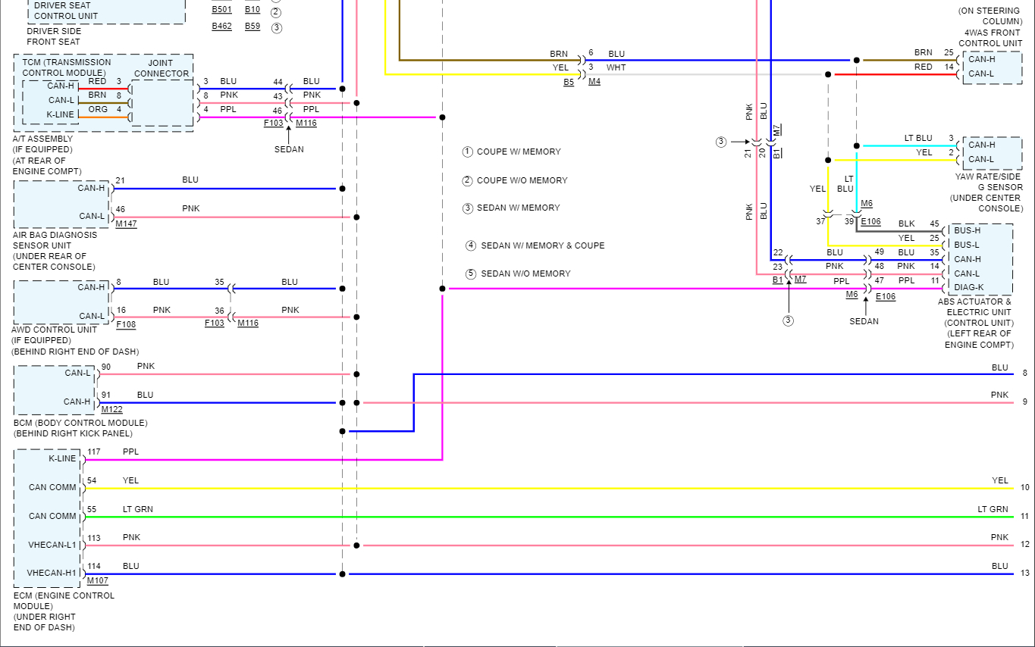Click the M107 connector label near ECM
This screenshot has width=1035, height=647.
pyautogui.click(x=98, y=581)
